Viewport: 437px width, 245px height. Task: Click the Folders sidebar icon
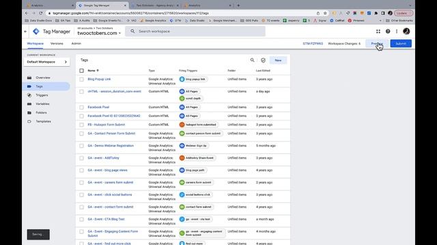29,113
